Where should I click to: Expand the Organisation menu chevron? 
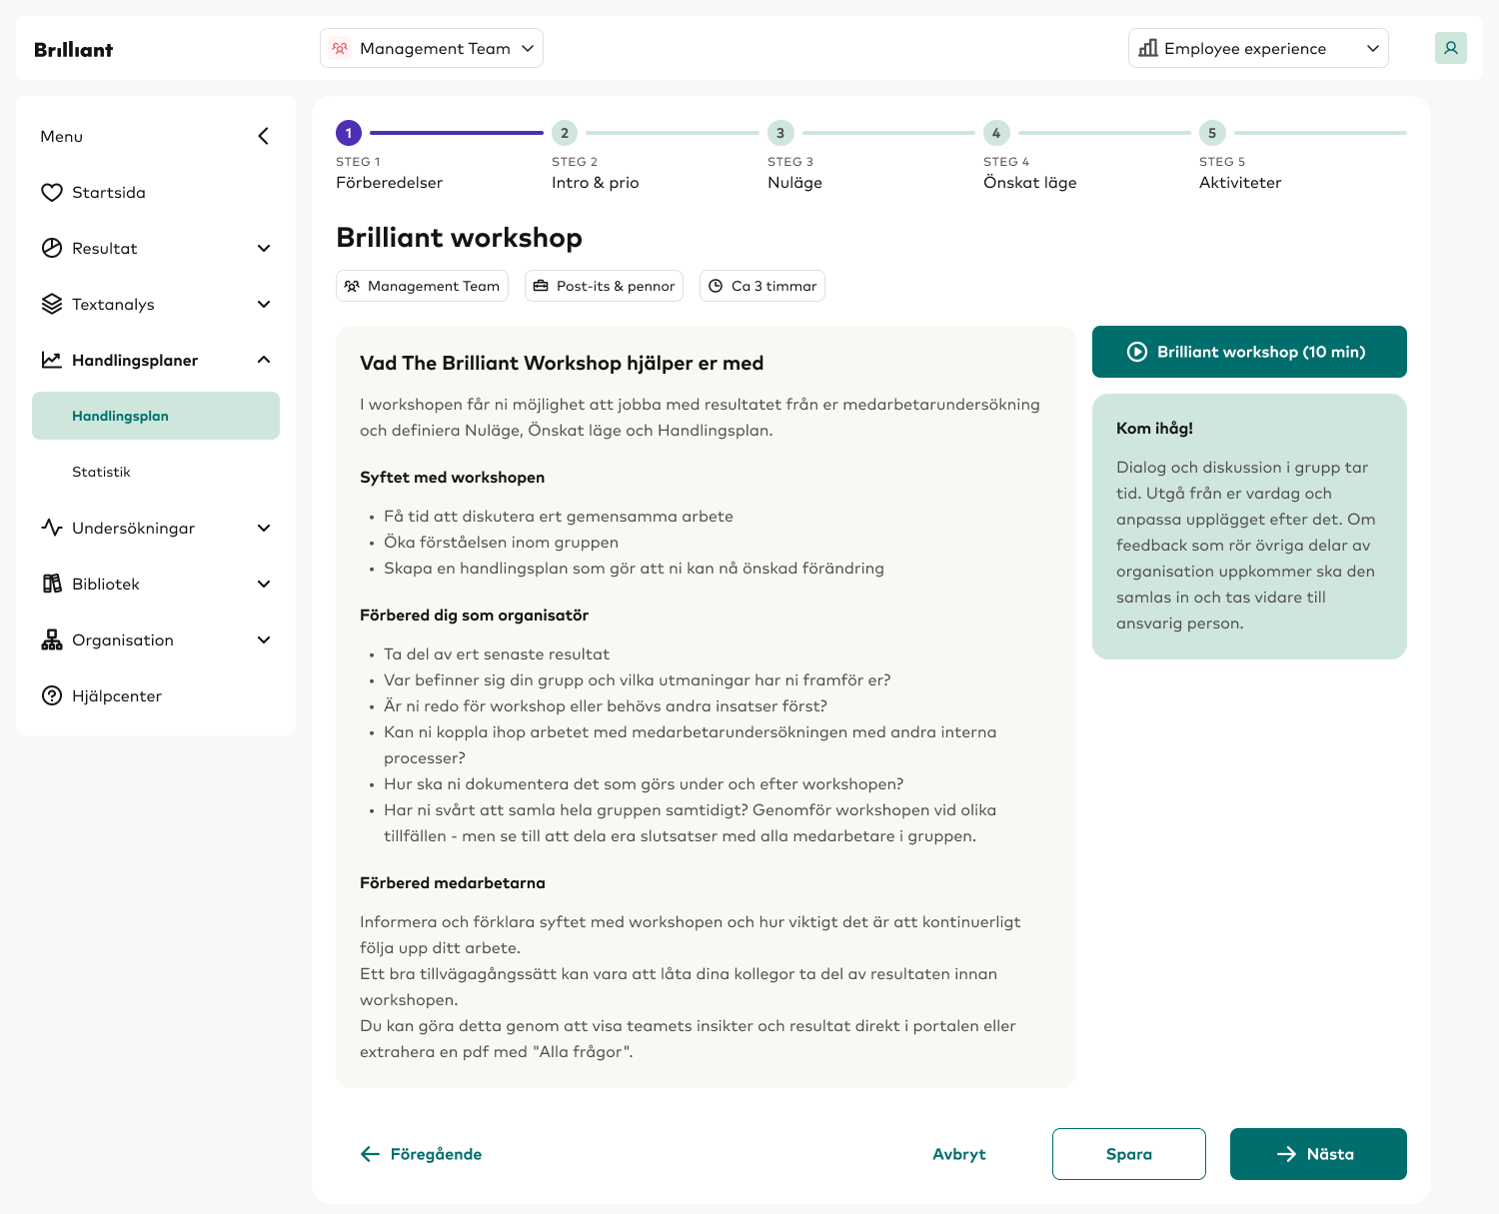[264, 639]
